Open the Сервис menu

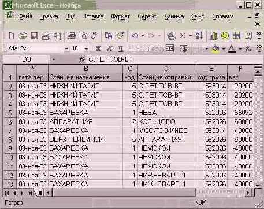click(x=147, y=17)
